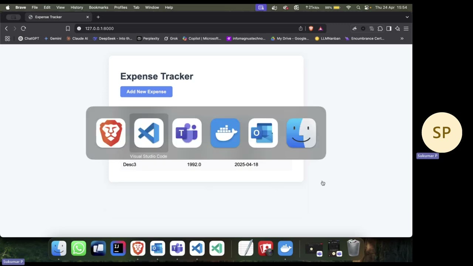The height and width of the screenshot is (266, 473).
Task: Open Docker Desktop from the Dock
Action: [x=285, y=248]
